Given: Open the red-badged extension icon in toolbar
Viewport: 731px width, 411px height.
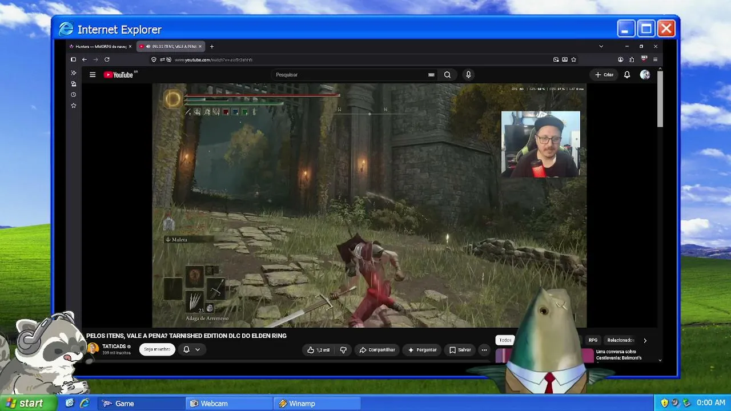Looking at the screenshot, I should pyautogui.click(x=644, y=59).
